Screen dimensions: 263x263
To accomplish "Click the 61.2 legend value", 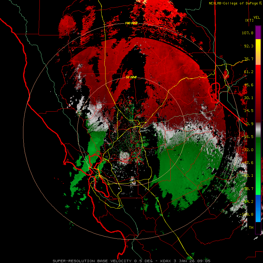I will tap(249, 72).
